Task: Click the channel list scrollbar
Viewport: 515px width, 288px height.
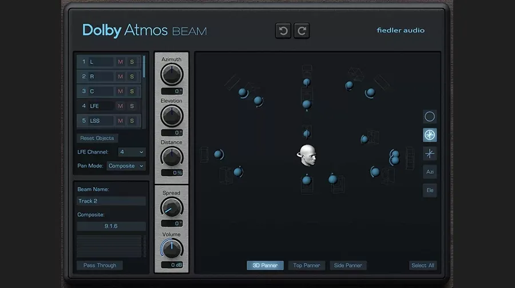Action: (144, 67)
